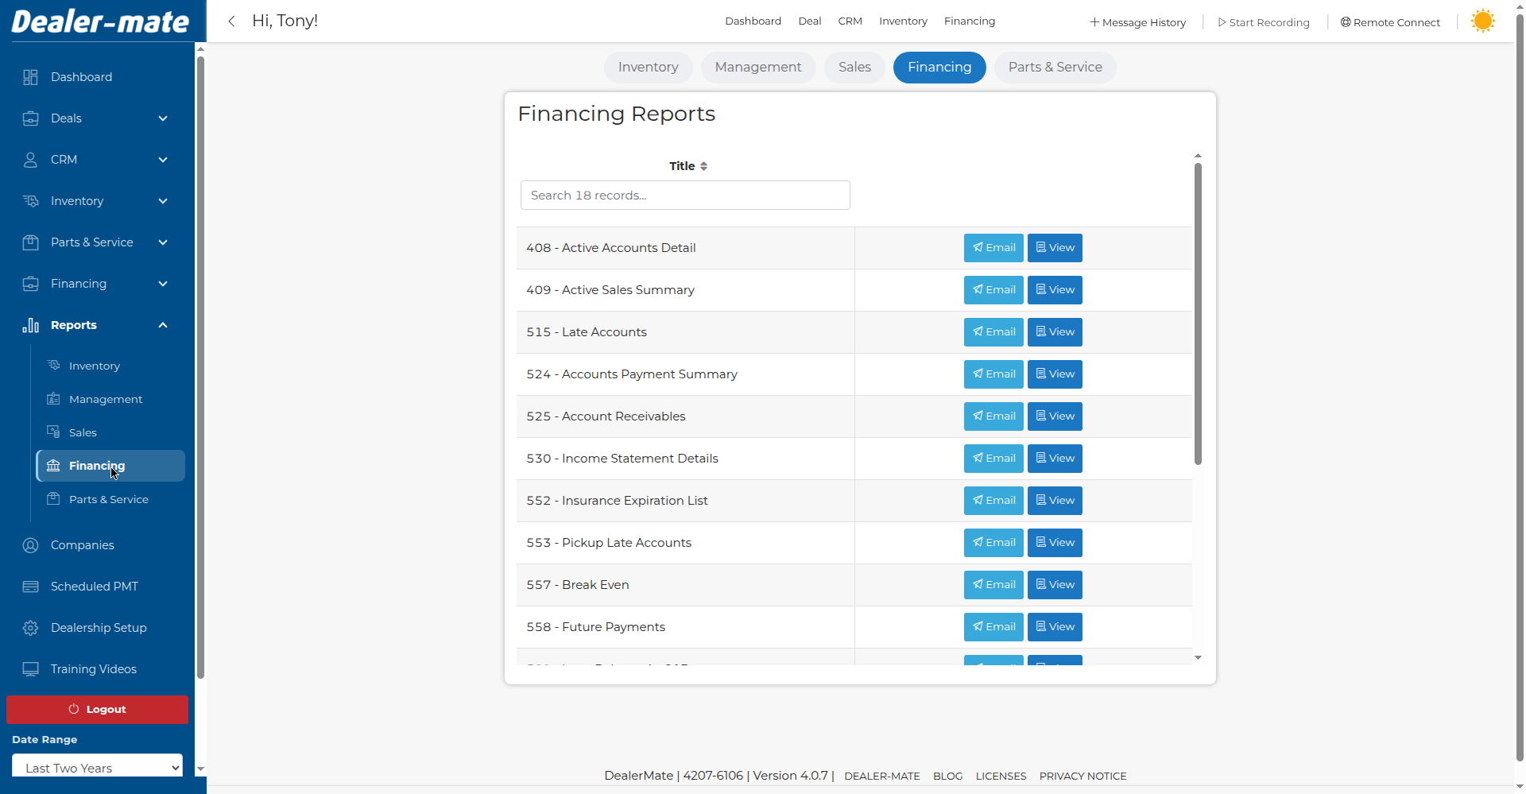Sort by Title column sort arrows
Viewport: 1526px width, 794px height.
[703, 166]
